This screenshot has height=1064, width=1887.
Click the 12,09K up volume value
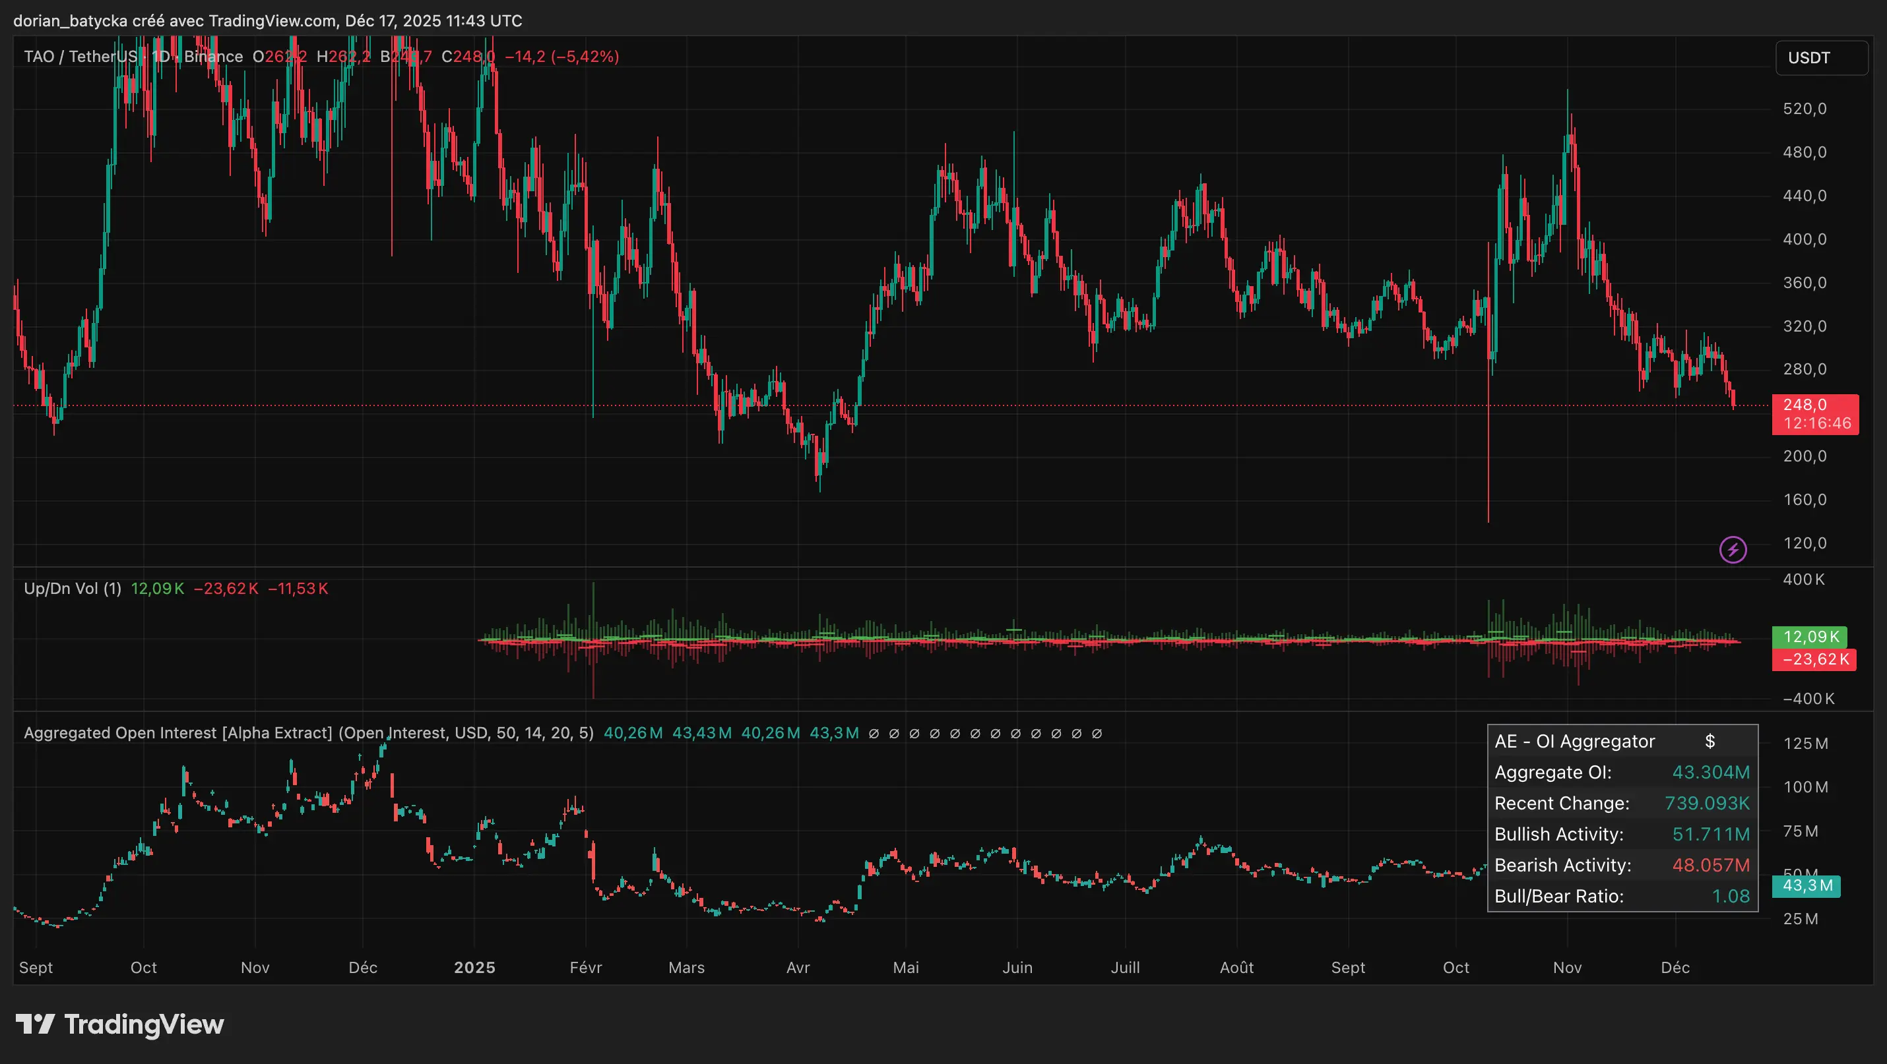(158, 587)
